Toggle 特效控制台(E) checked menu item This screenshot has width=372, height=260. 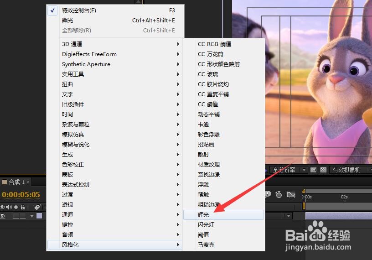pos(115,10)
